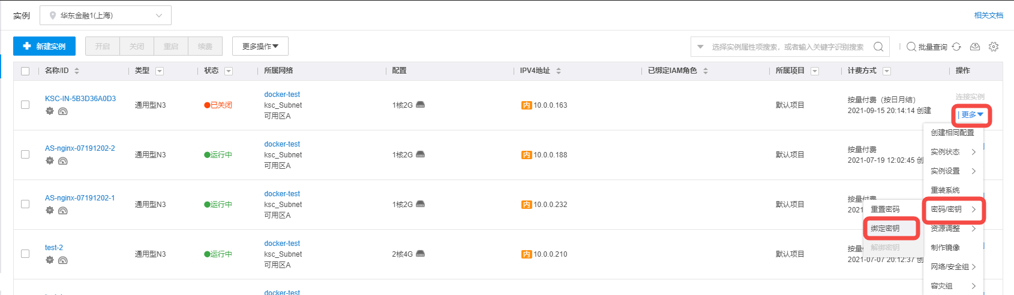Open the 状态 column filter dropdown

pos(229,71)
